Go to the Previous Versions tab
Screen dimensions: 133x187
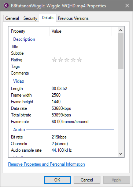pyautogui.click(x=73, y=18)
